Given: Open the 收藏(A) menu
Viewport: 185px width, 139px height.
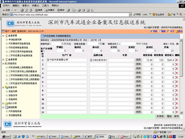Looking at the screenshot, I should 36,6.
